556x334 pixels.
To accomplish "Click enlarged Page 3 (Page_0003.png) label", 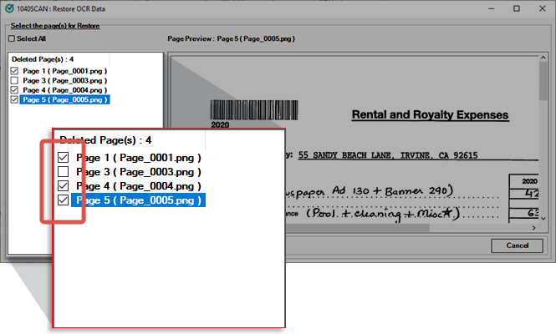I will tap(138, 171).
